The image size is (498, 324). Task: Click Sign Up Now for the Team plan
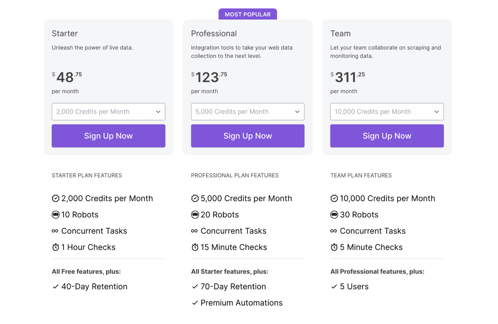point(387,136)
